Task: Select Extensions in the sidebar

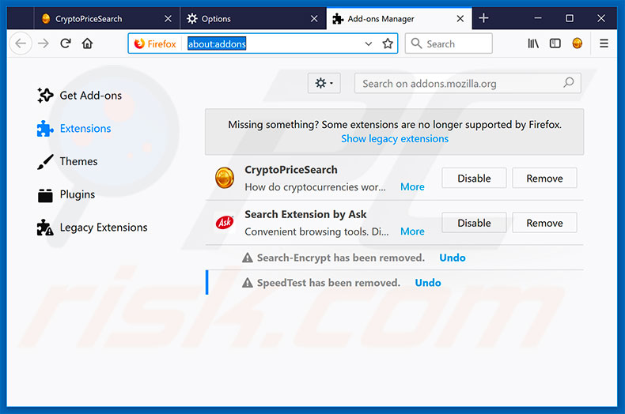Action: 74,129
